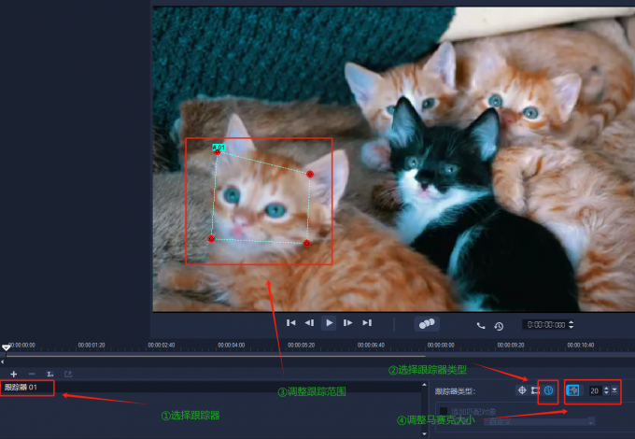Step back to the previous frame
Viewport: 635px width, 439px height.
point(309,323)
